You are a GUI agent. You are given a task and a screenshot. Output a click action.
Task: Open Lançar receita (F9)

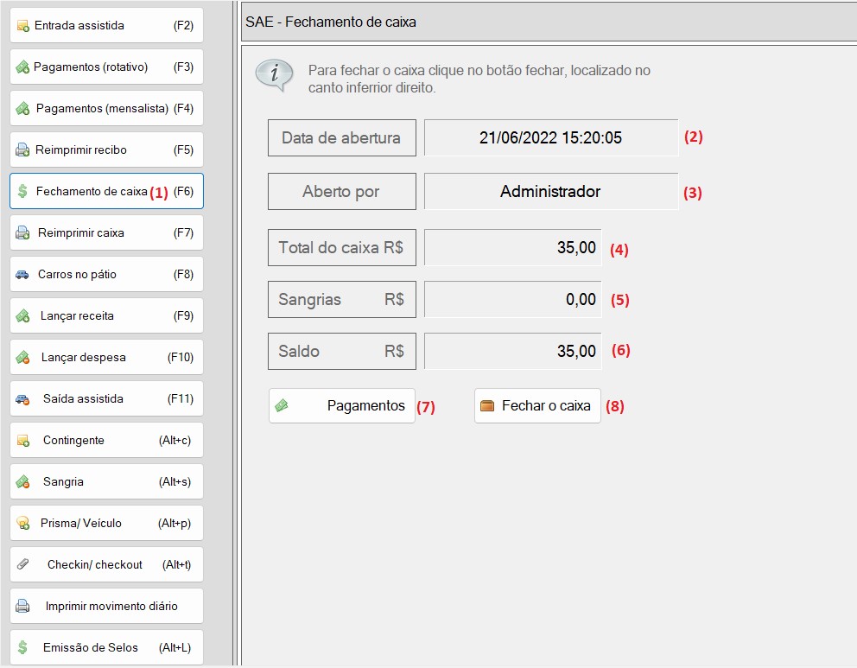106,316
